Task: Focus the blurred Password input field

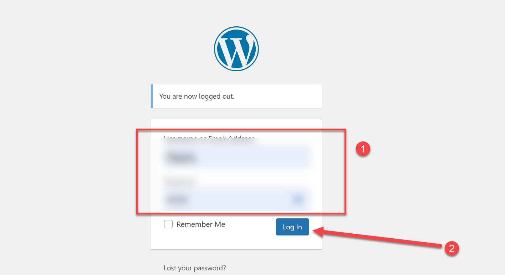Action: click(x=235, y=199)
